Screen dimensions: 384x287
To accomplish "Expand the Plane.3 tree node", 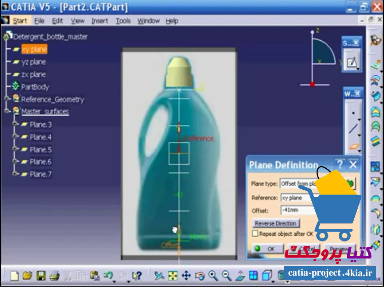I will click(x=15, y=124).
